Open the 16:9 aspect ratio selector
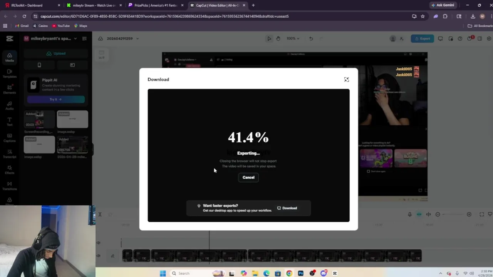Screen dimensions: 493x277 point(101,55)
